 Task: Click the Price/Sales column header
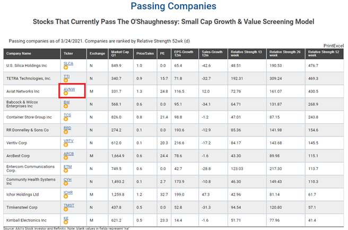(145, 54)
